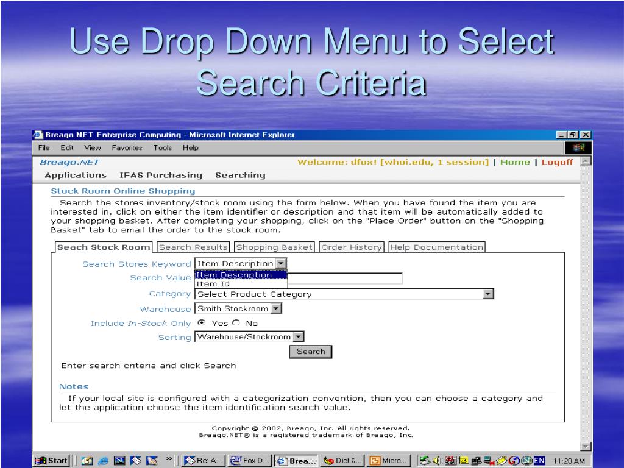Click 'Enter search criteria and click Search' text

pyautogui.click(x=149, y=366)
